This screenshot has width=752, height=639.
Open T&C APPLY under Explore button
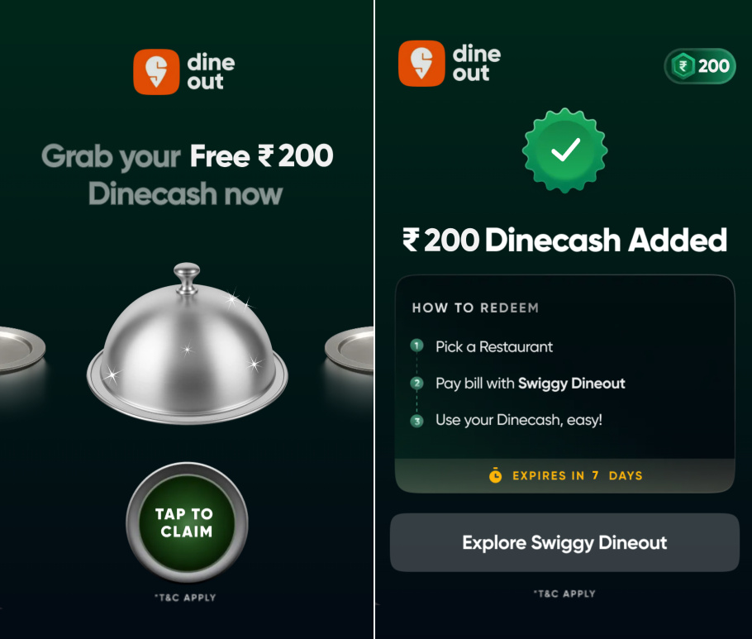click(564, 594)
